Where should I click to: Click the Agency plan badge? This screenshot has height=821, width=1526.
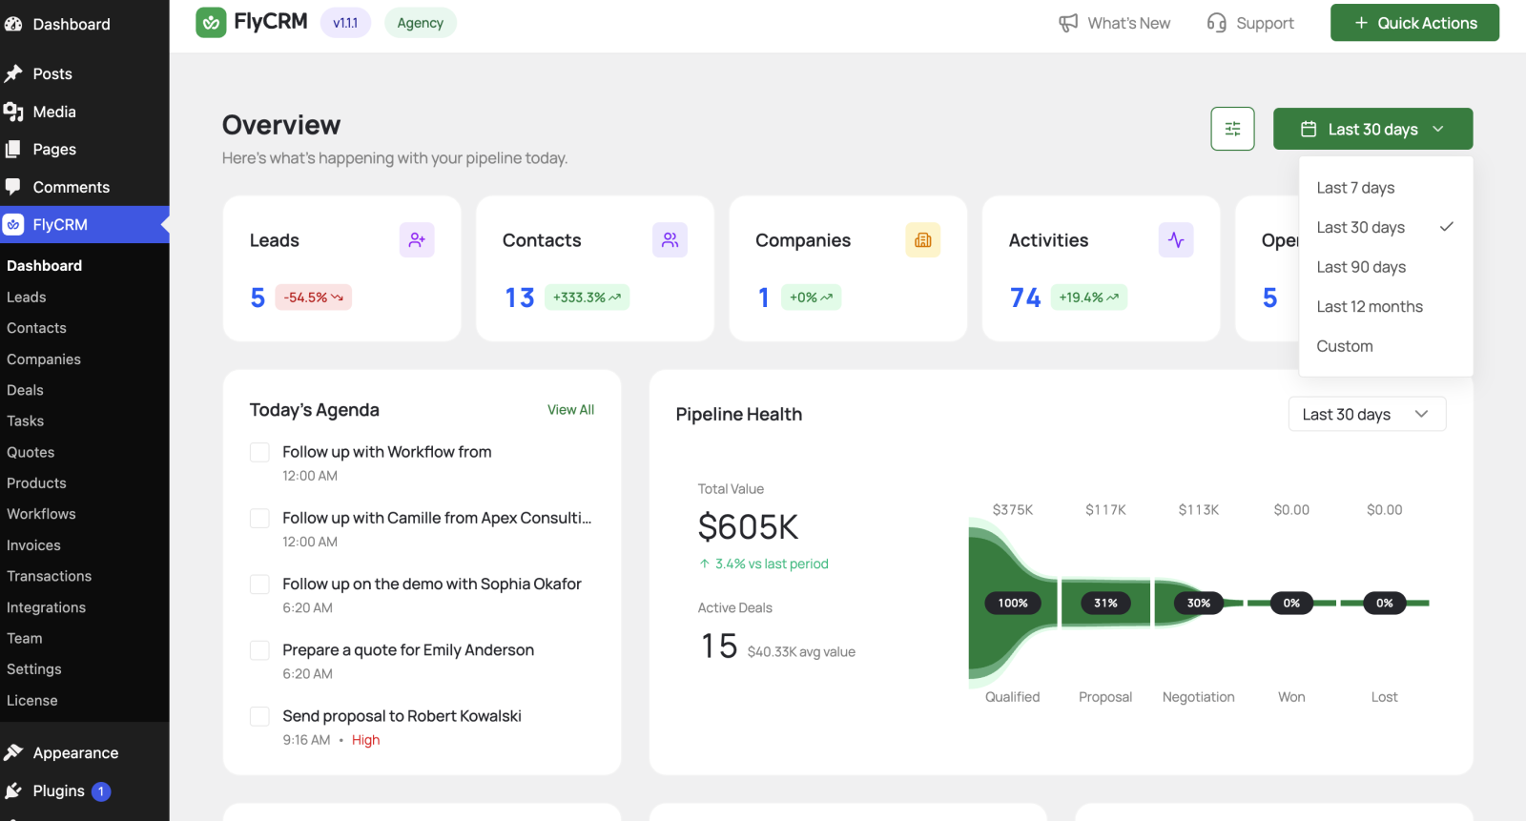[421, 23]
